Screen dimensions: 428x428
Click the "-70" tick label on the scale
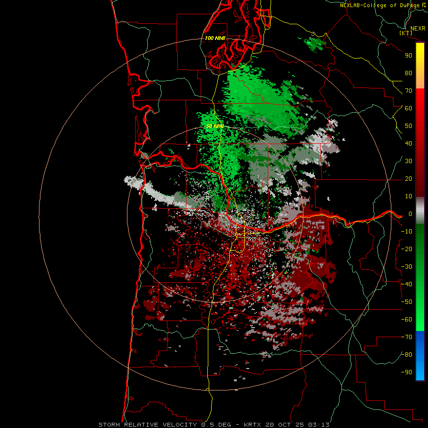407,337
